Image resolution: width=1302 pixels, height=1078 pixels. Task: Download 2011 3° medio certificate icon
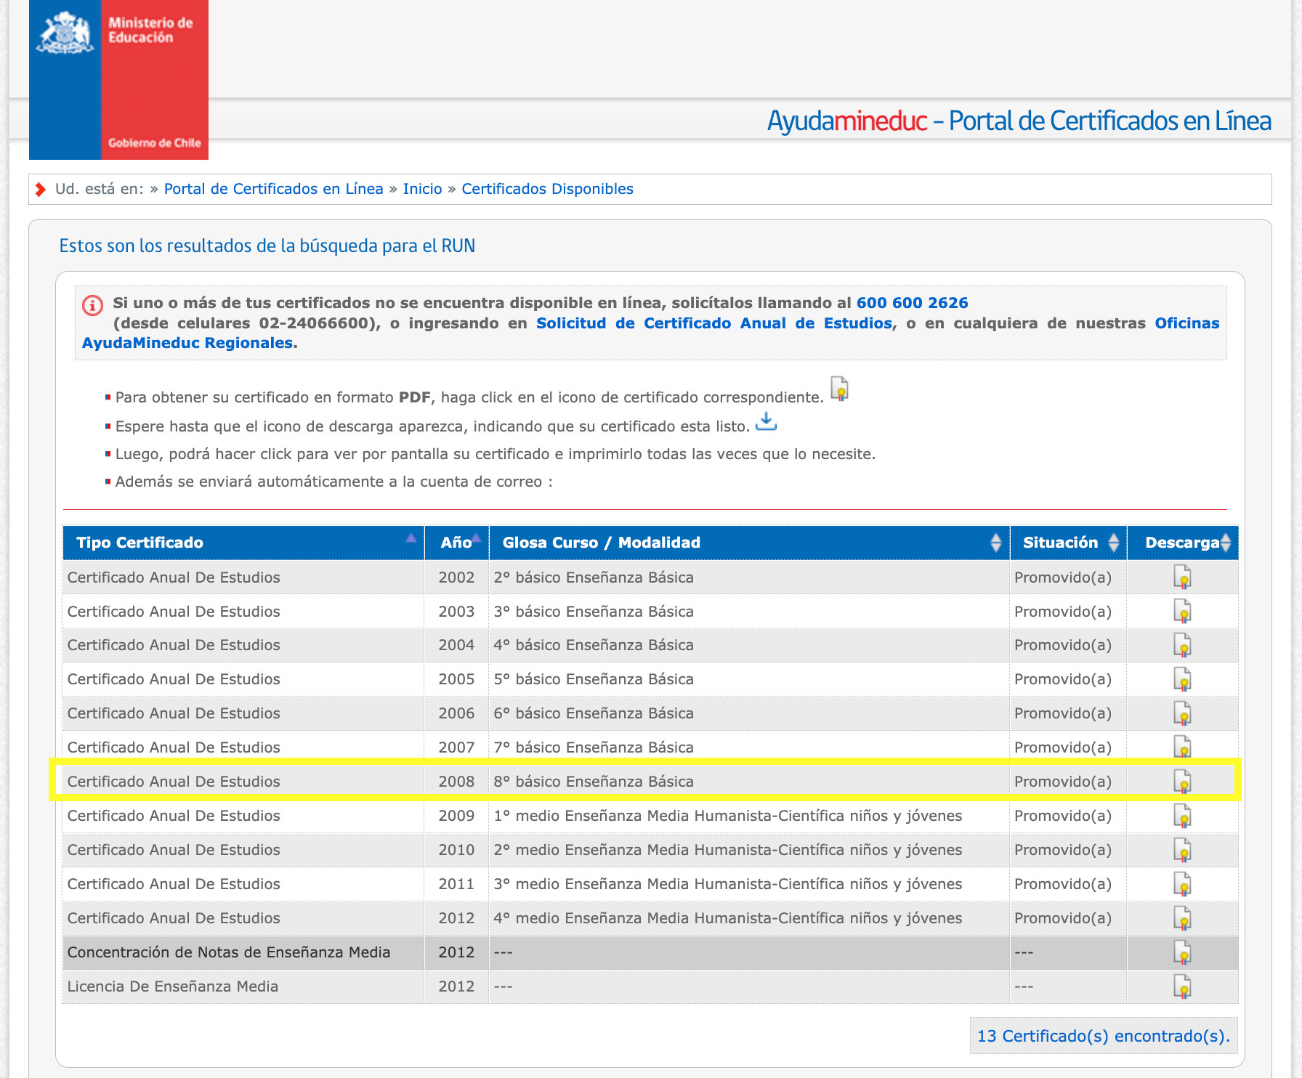(x=1182, y=884)
